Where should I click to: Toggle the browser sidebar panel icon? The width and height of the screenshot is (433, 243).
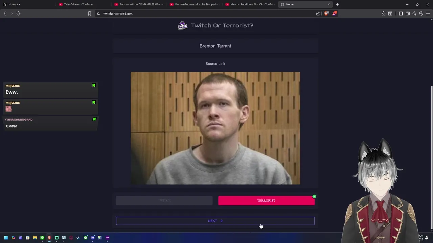[401, 13]
